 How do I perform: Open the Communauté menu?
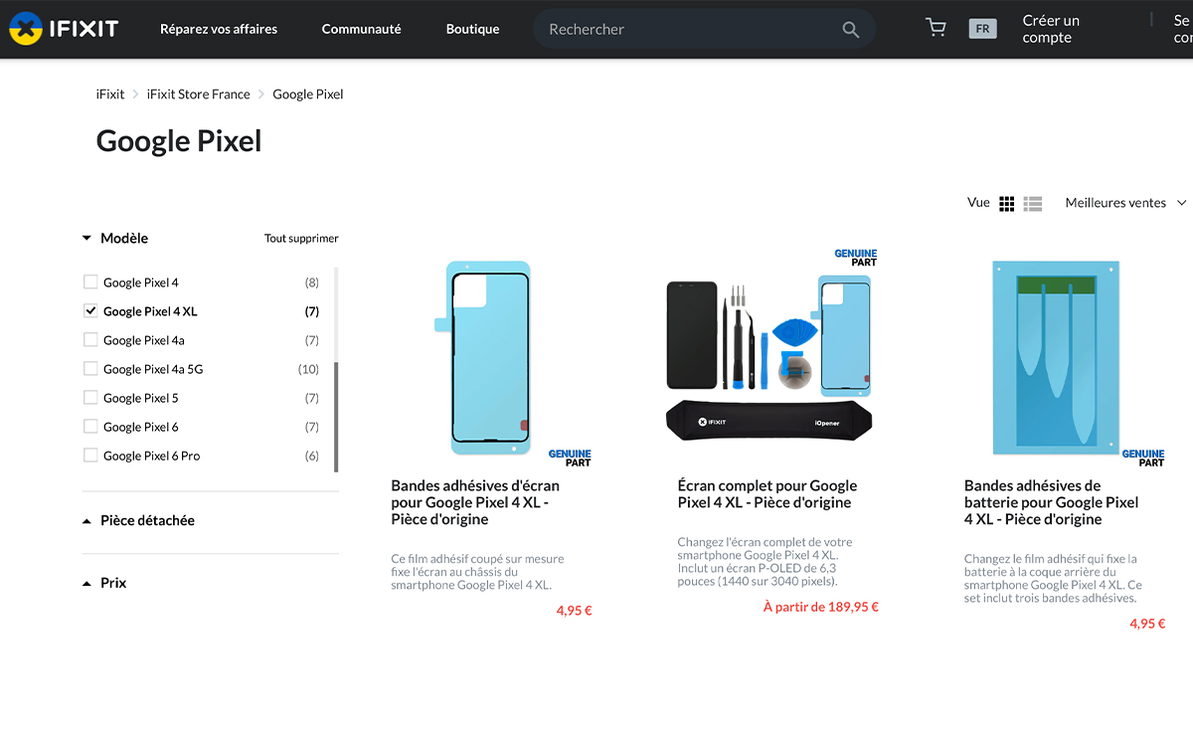(x=361, y=29)
